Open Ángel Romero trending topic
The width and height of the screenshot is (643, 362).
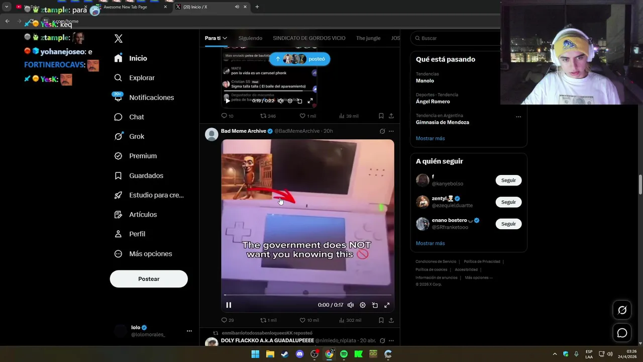(433, 102)
